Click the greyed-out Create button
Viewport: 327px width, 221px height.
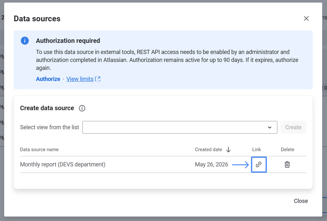coord(293,127)
